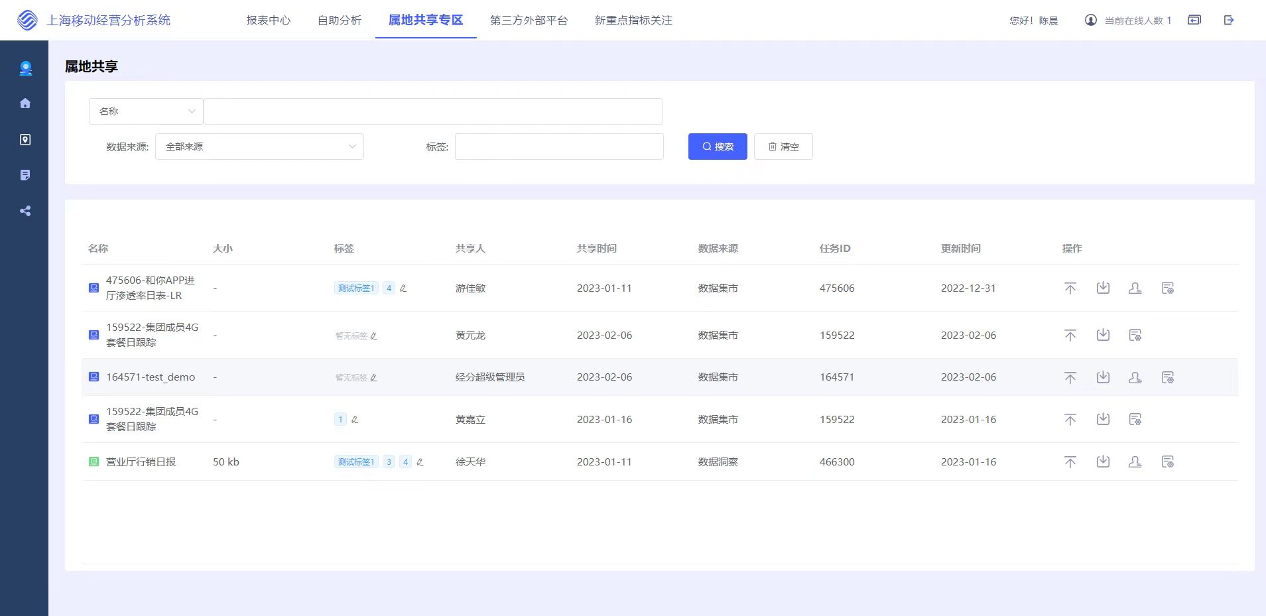Click task ID 466300

tap(837, 462)
